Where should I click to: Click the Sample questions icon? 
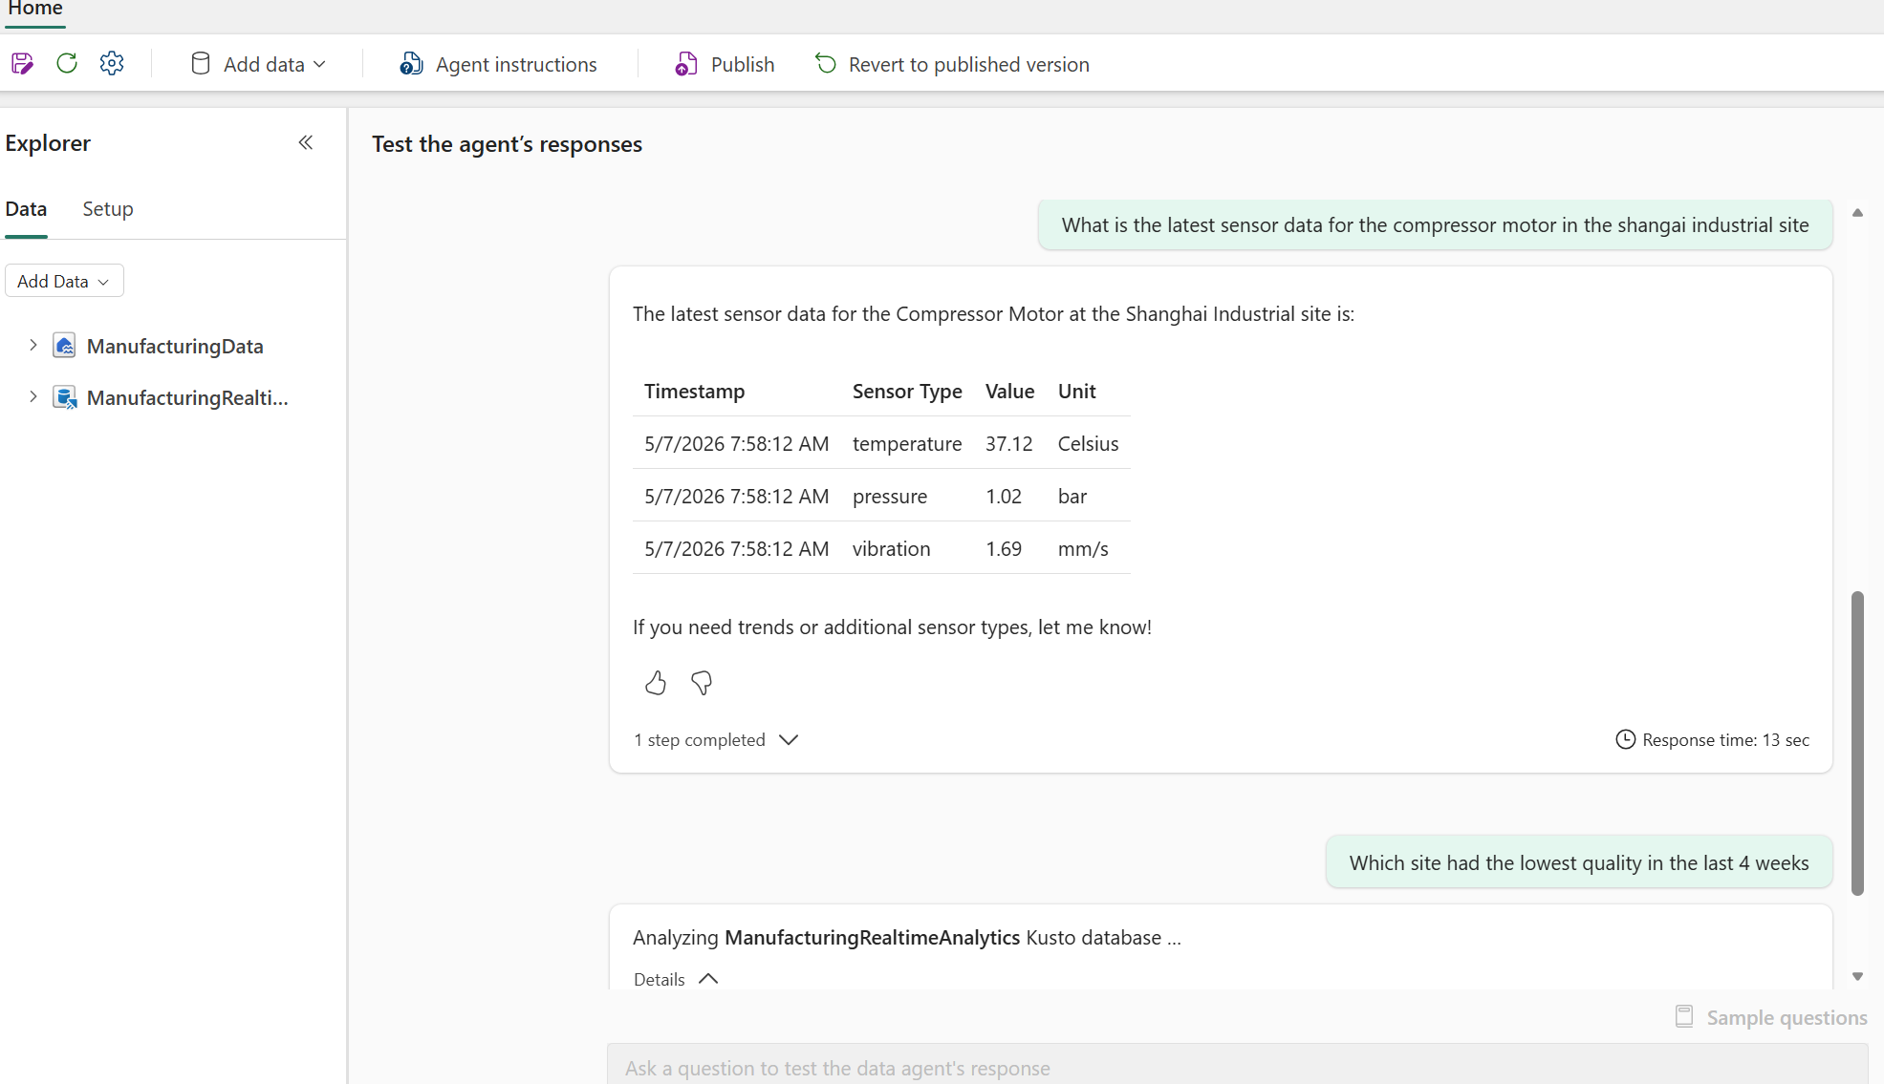[x=1684, y=1016]
